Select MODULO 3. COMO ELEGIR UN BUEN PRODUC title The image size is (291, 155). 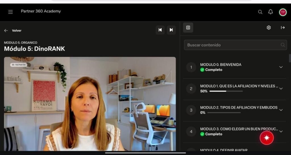coord(239,129)
